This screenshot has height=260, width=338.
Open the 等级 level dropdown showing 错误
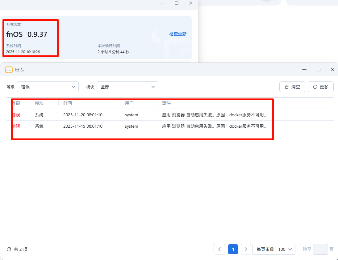[48, 87]
